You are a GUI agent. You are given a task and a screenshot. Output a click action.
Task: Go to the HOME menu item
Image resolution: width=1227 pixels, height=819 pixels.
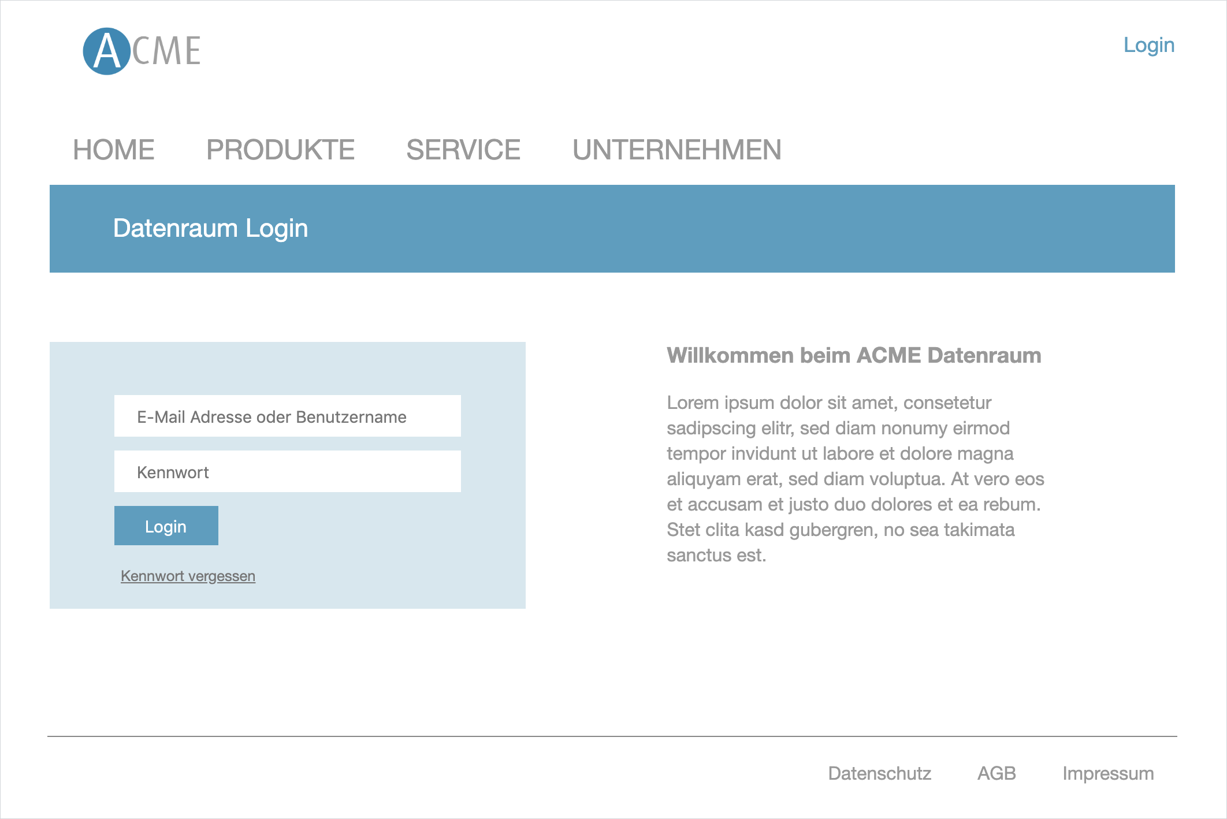point(114,150)
